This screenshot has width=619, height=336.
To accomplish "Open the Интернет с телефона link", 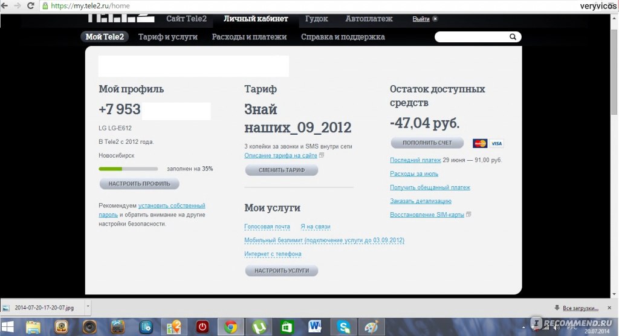I will (273, 254).
